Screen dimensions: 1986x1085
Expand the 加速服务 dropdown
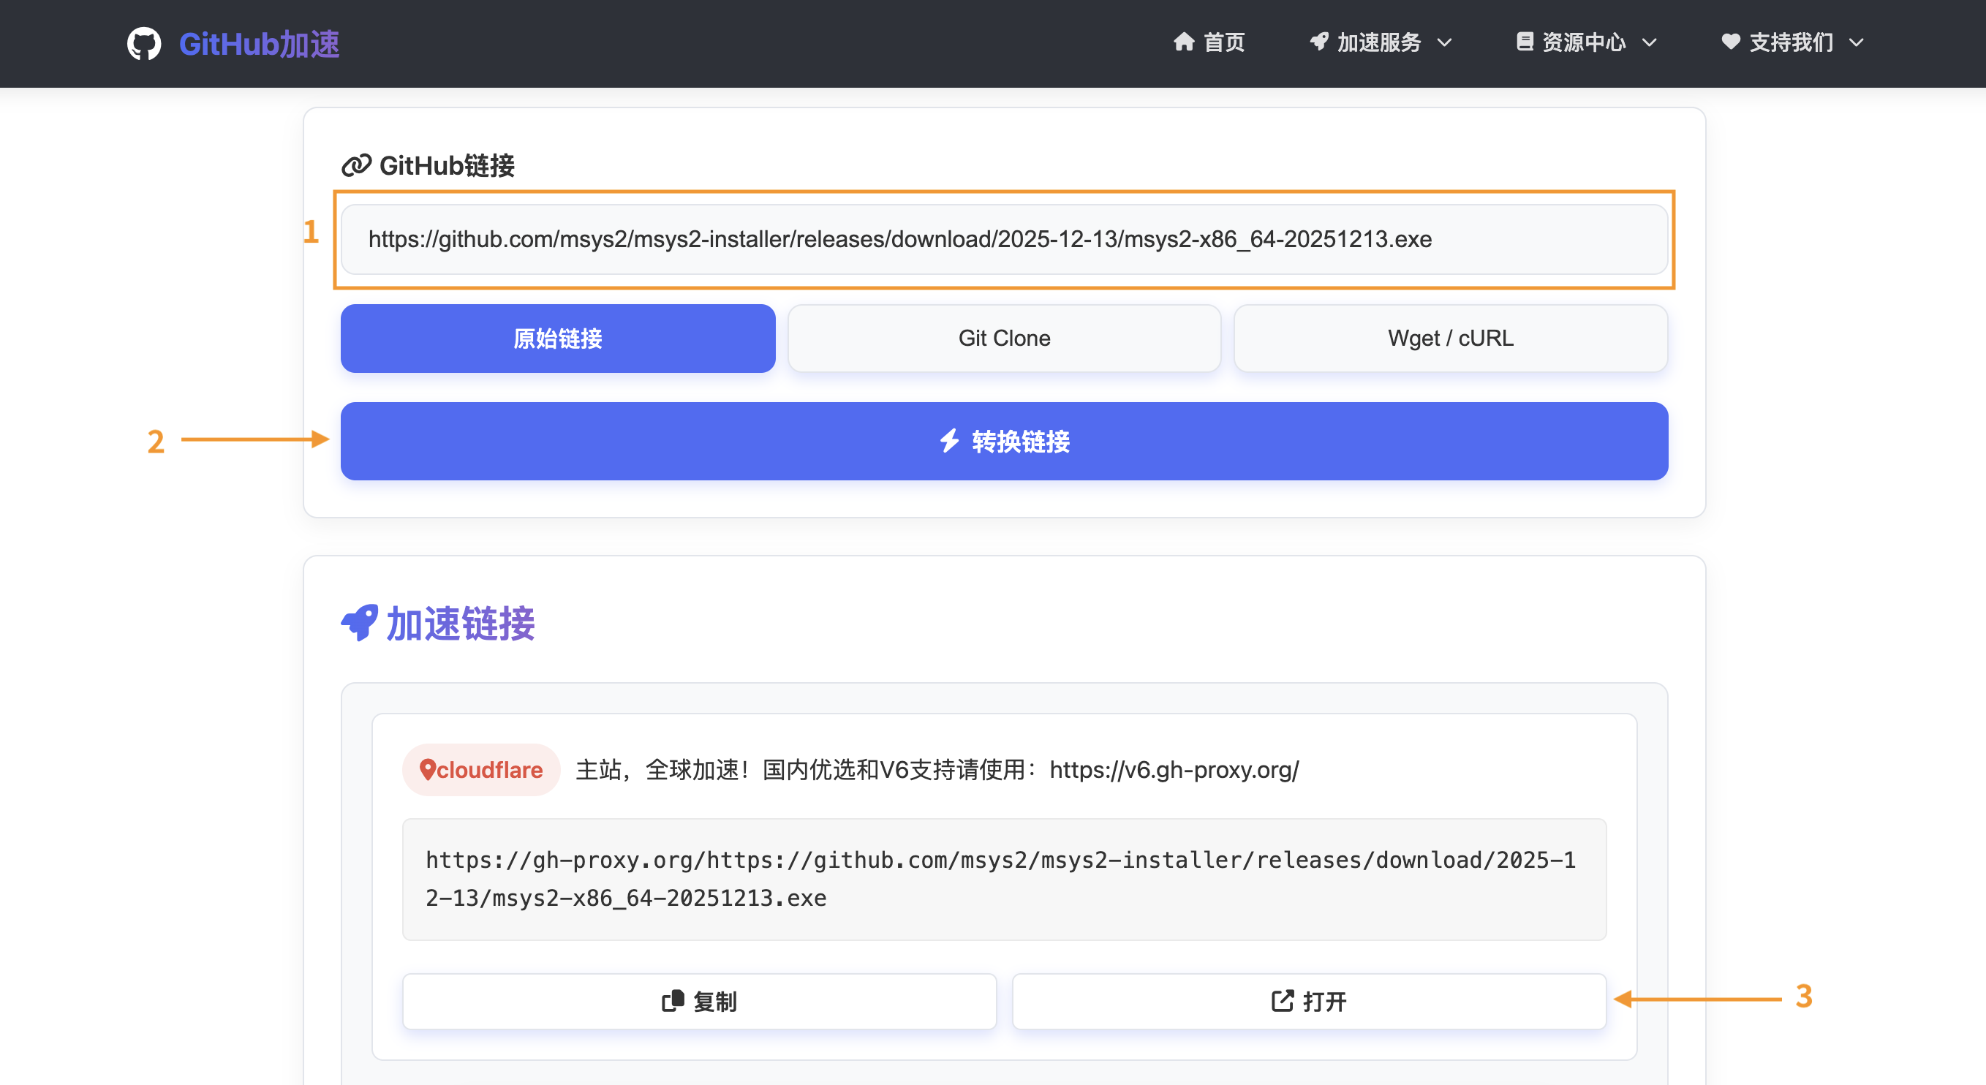pyautogui.click(x=1379, y=42)
